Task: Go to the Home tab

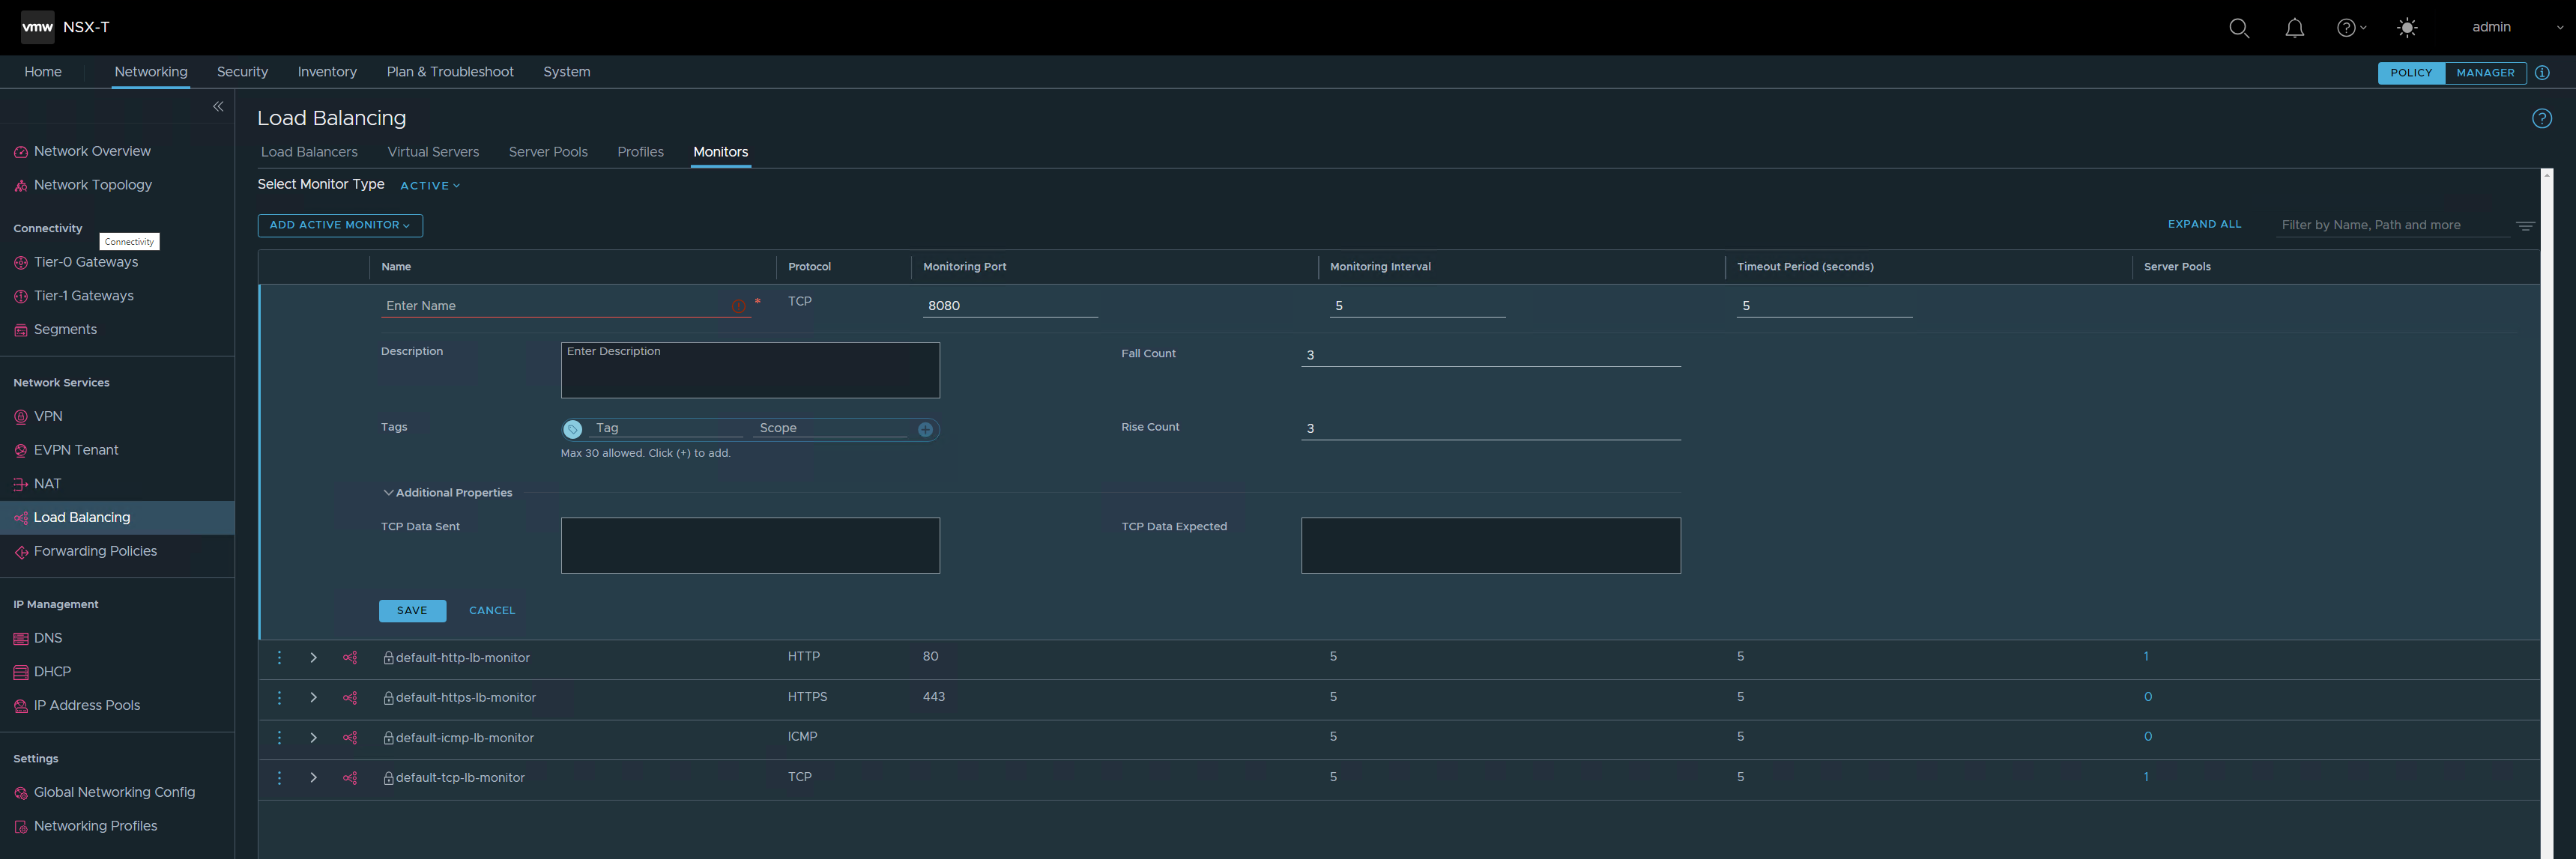Action: (43, 72)
